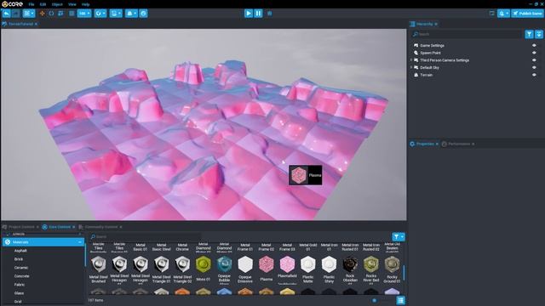This screenshot has width=545, height=306.
Task: Open the terrain tools dropdown in toolbar
Action: [x=131, y=14]
